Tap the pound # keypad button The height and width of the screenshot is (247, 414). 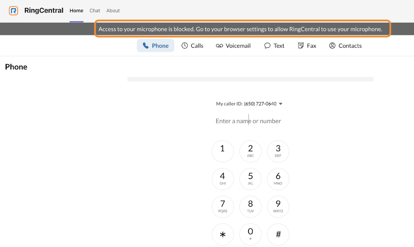[278, 234]
